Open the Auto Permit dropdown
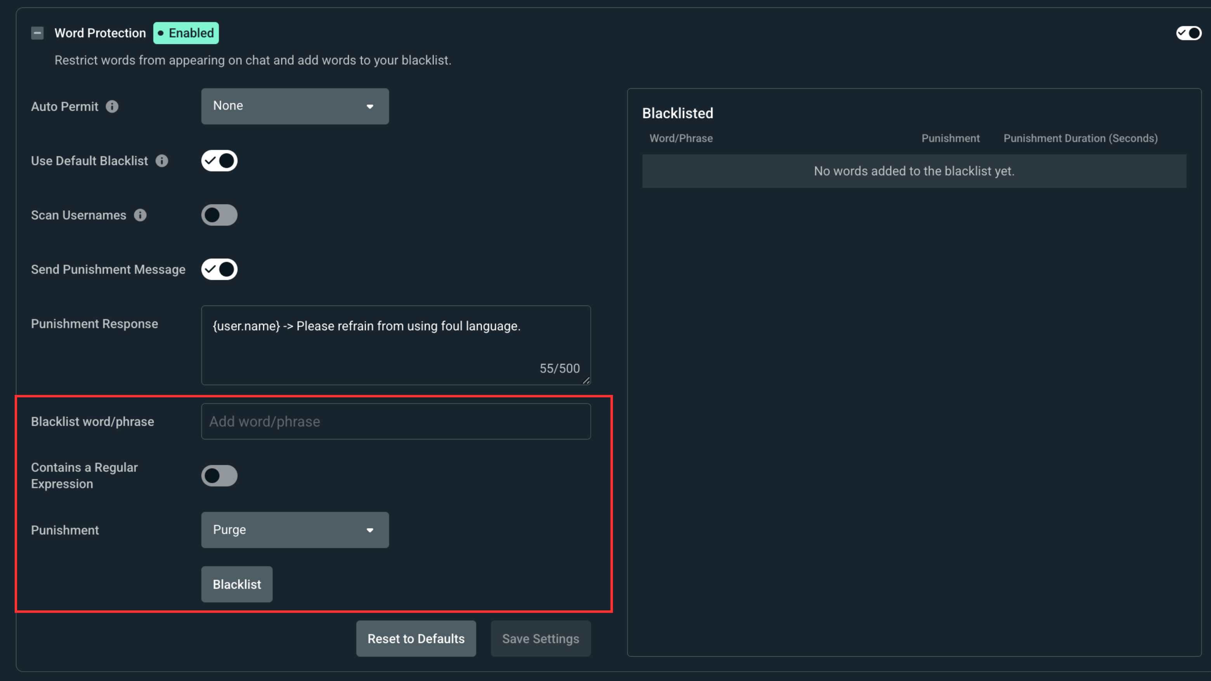This screenshot has height=681, width=1211. pyautogui.click(x=295, y=106)
